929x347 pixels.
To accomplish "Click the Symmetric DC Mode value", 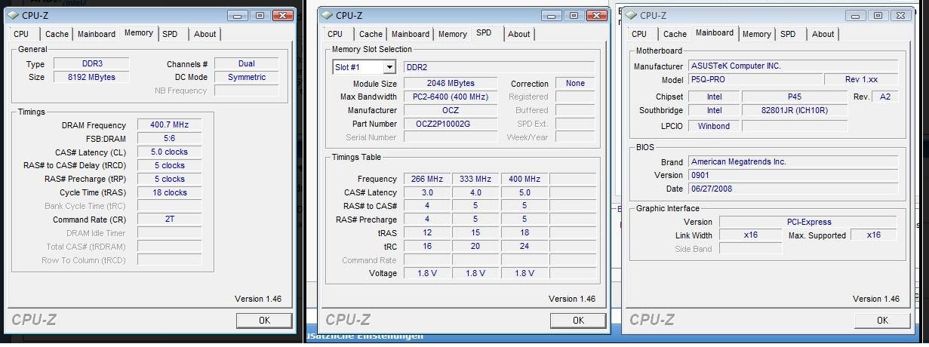I will click(x=246, y=77).
